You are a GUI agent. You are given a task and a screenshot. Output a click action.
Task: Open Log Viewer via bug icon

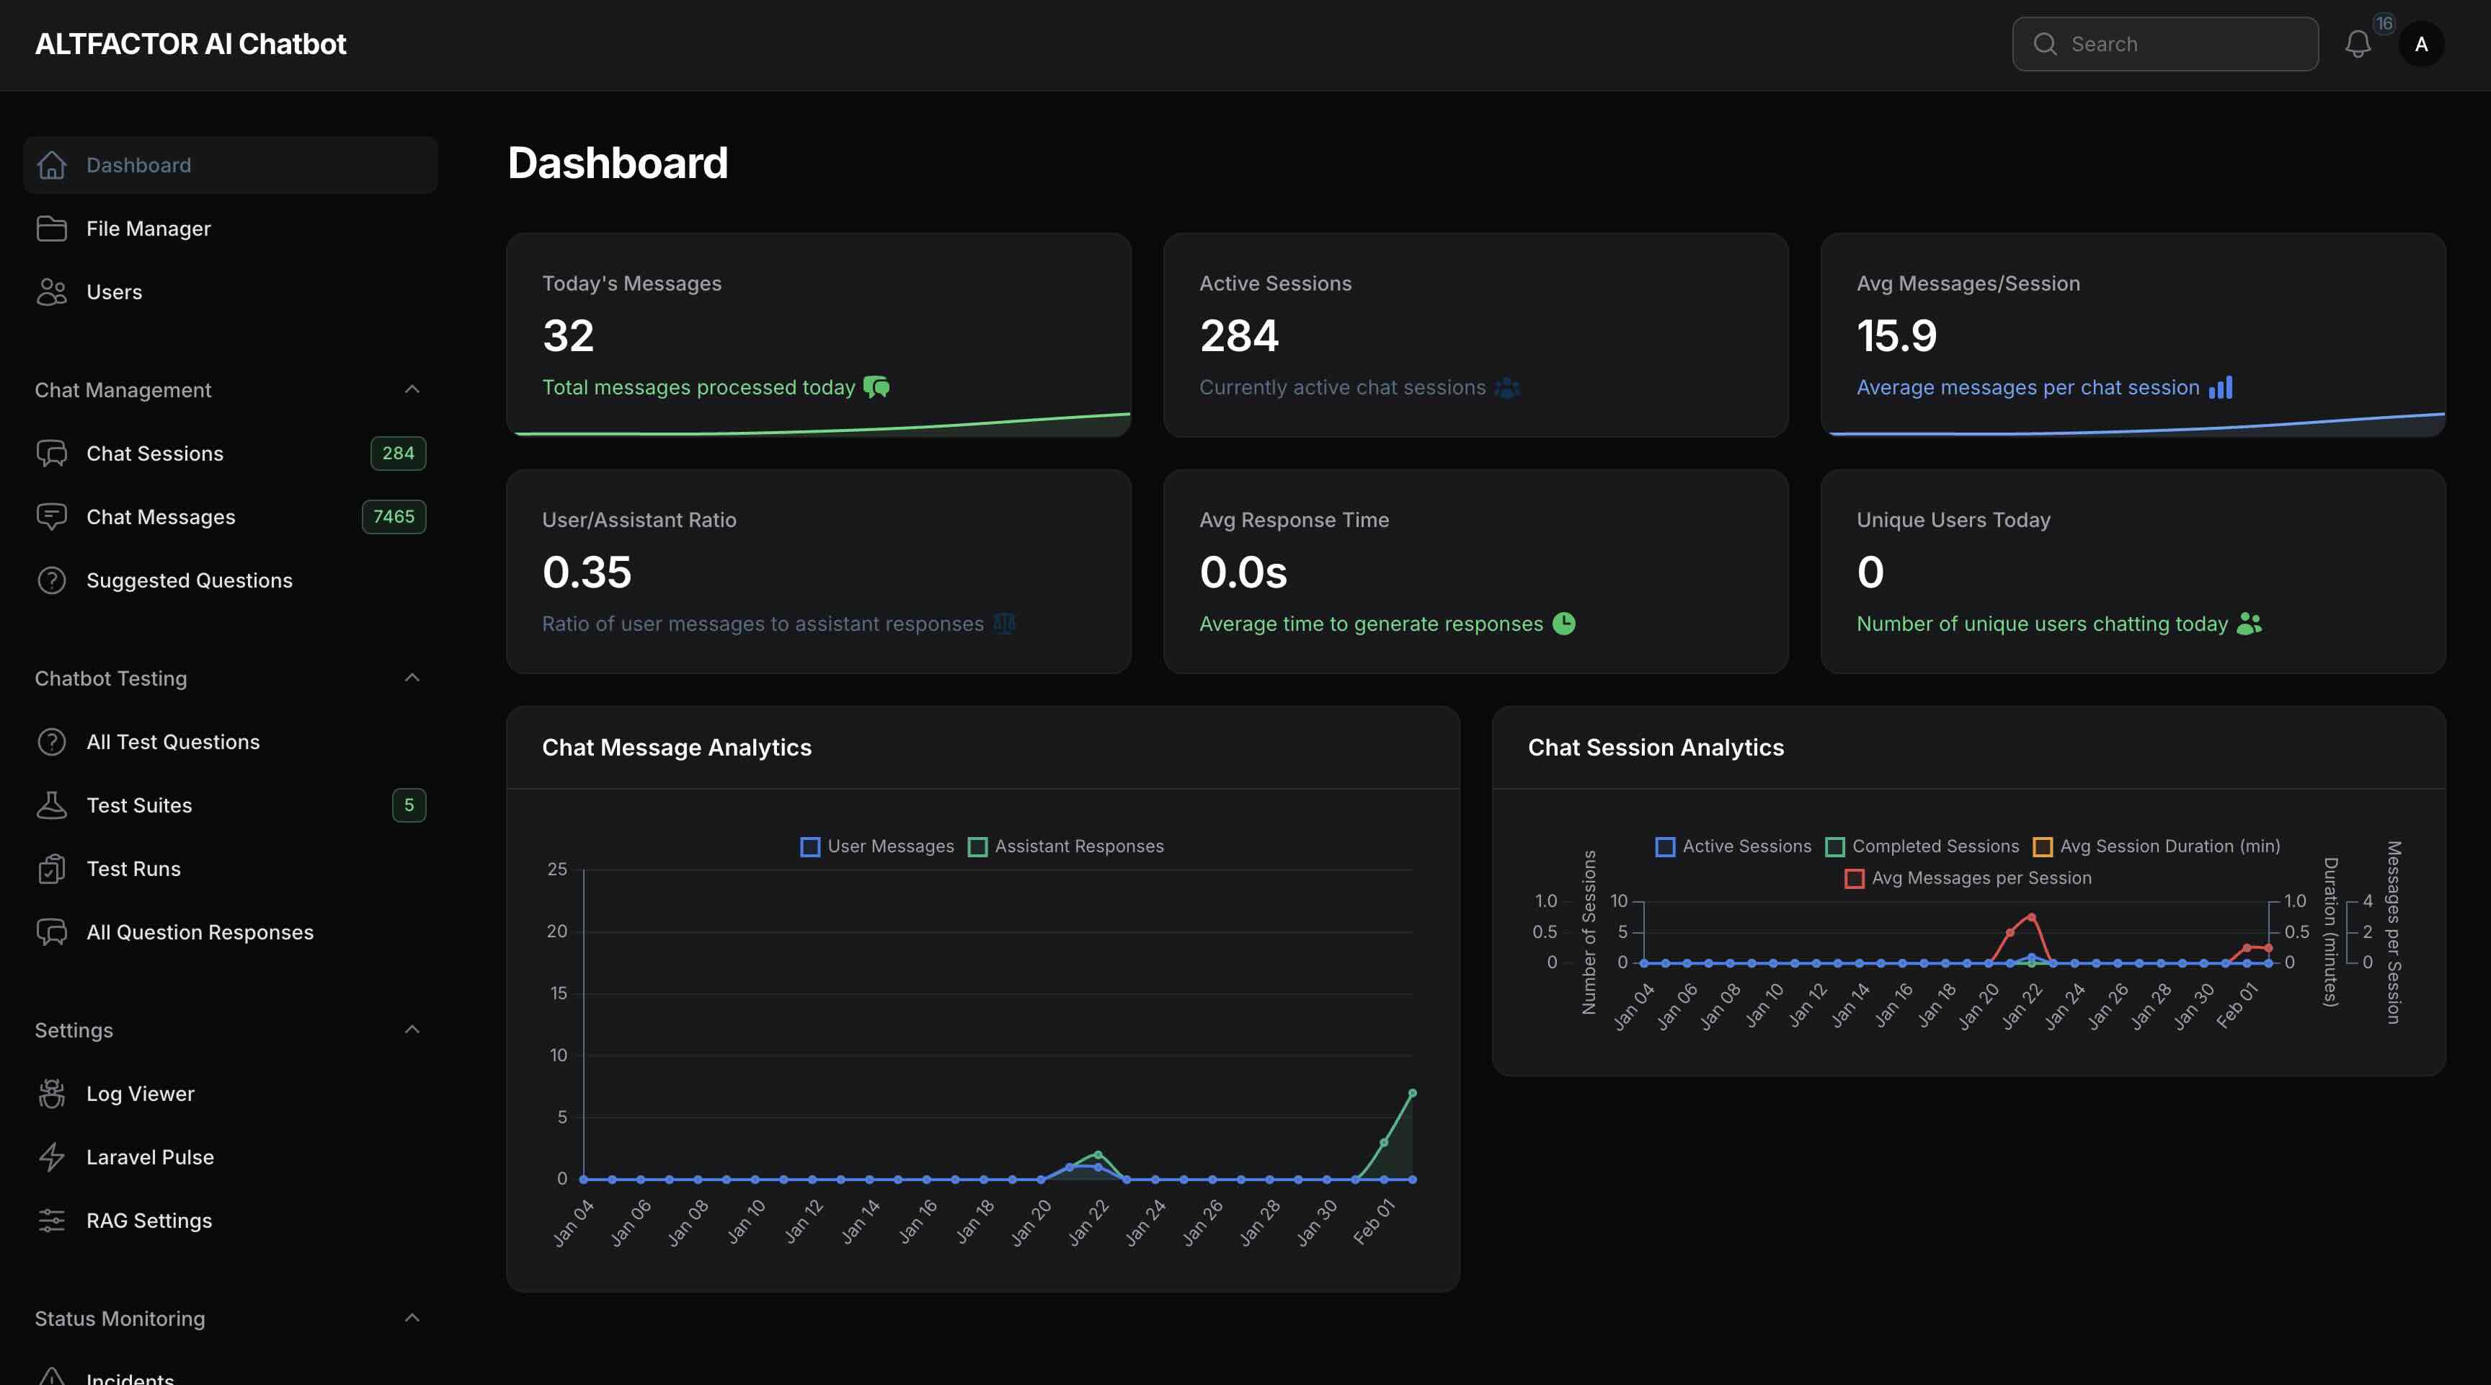[x=53, y=1093]
